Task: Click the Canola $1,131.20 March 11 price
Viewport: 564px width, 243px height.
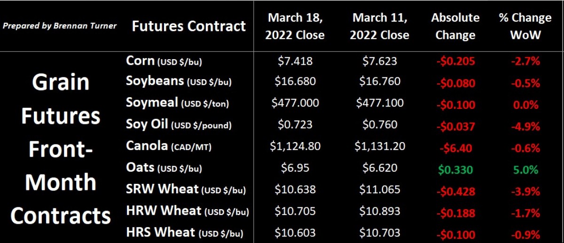Action: coord(380,146)
